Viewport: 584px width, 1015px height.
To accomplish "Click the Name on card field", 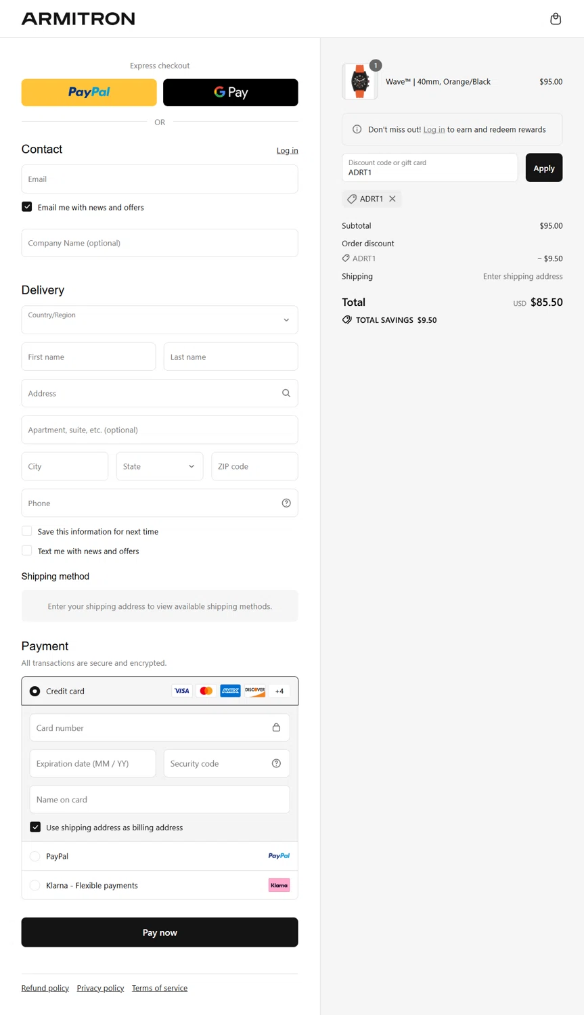I will pos(160,799).
